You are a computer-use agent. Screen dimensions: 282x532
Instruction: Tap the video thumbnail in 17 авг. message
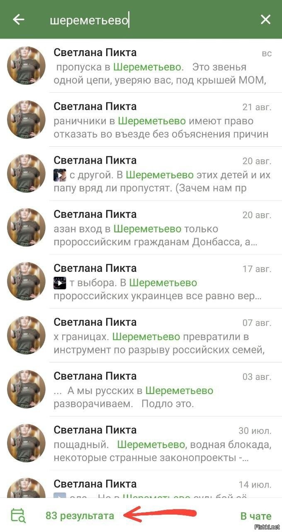(60, 283)
